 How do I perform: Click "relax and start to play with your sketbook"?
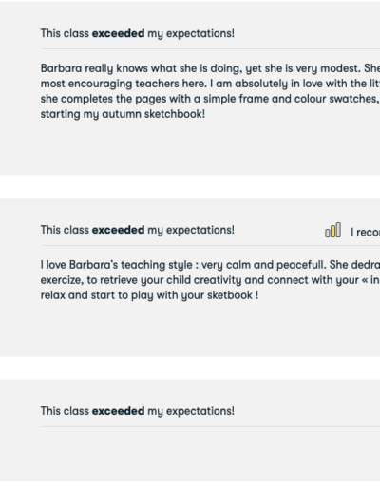click(149, 295)
